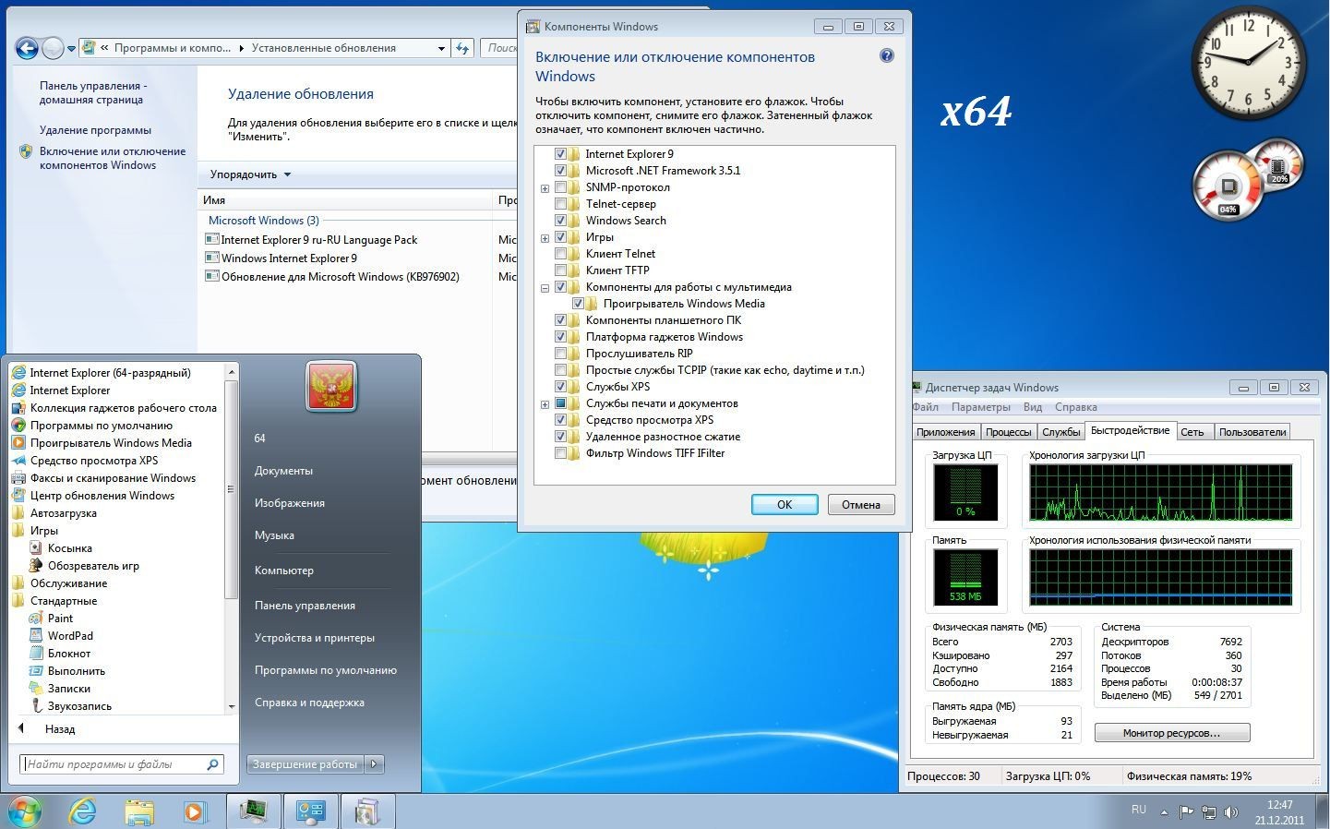Switch to the Сеть tab
The image size is (1330, 829).
click(1192, 432)
